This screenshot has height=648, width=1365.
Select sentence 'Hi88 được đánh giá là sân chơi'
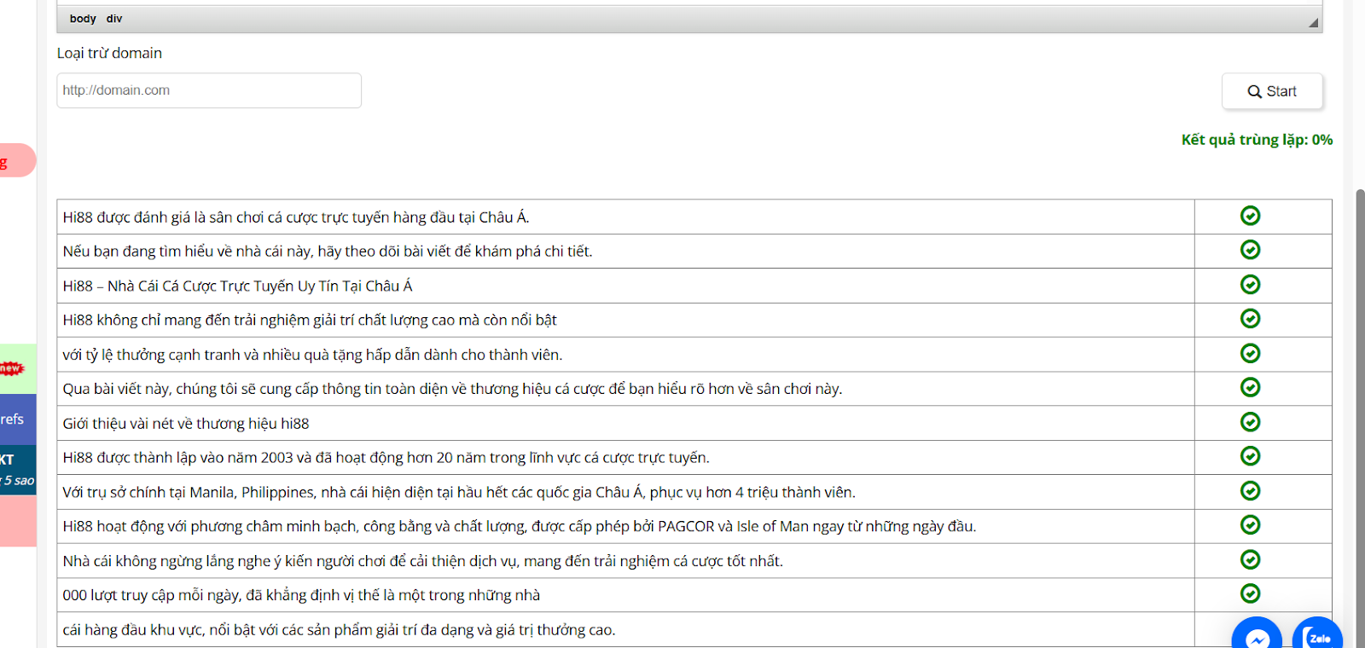click(x=296, y=217)
